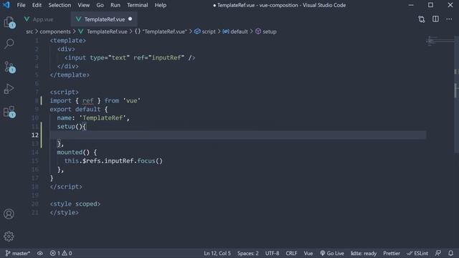459x258 pixels.
Task: Change end of line sequence CRLF
Action: pos(291,253)
